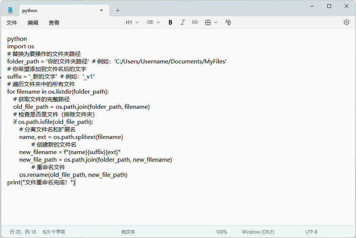Open the 文件 menu
The image size is (356, 238).
[x=12, y=22]
